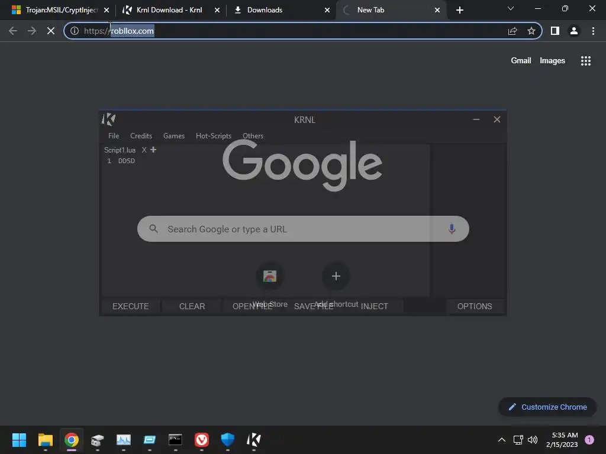Open network icon in system tray
606x454 pixels.
click(x=518, y=440)
